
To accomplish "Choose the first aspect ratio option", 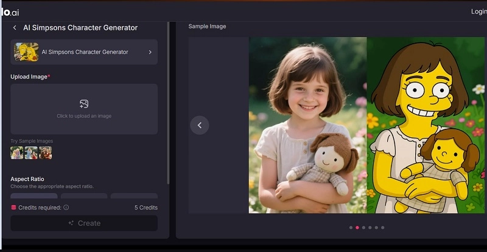I will (x=34, y=196).
